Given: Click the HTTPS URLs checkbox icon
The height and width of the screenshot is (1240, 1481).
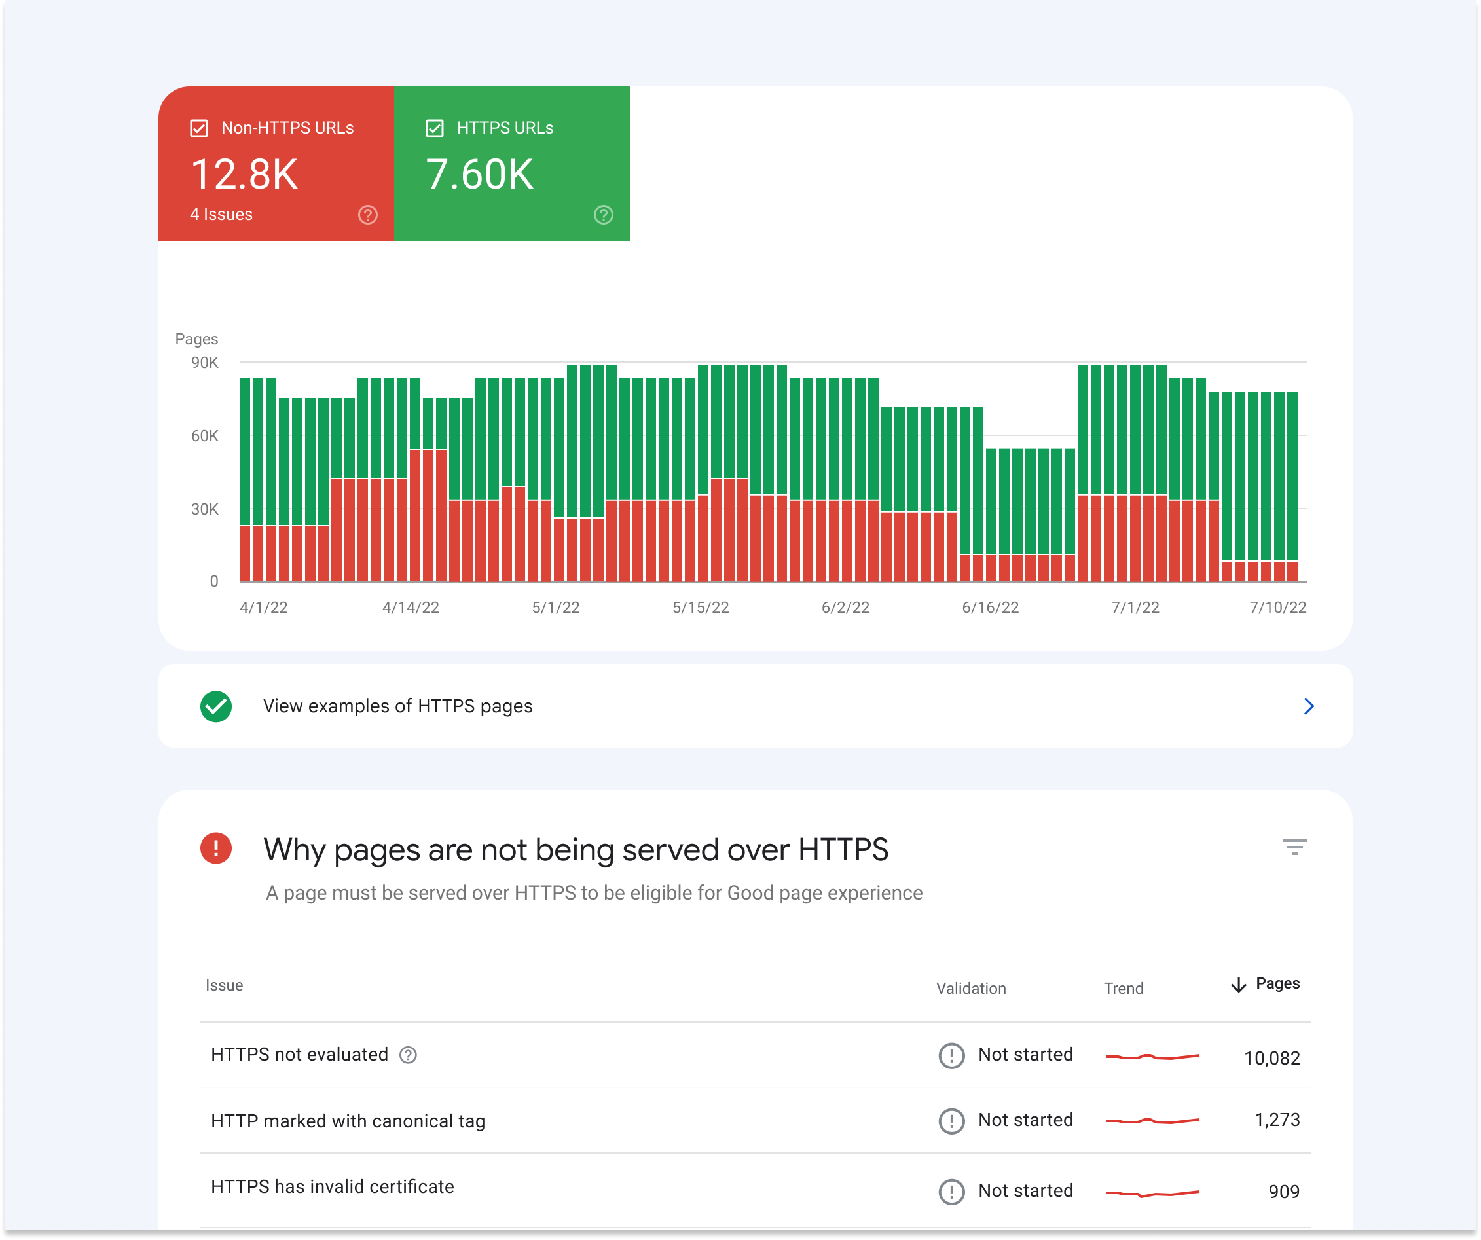Looking at the screenshot, I should coord(435,128).
